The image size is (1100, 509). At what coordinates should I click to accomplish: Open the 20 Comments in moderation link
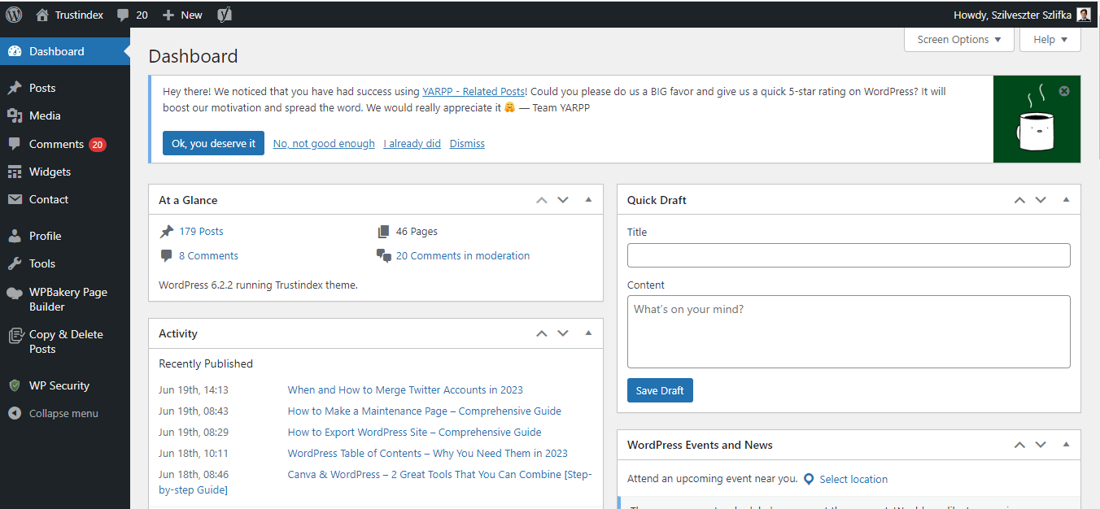(x=462, y=255)
